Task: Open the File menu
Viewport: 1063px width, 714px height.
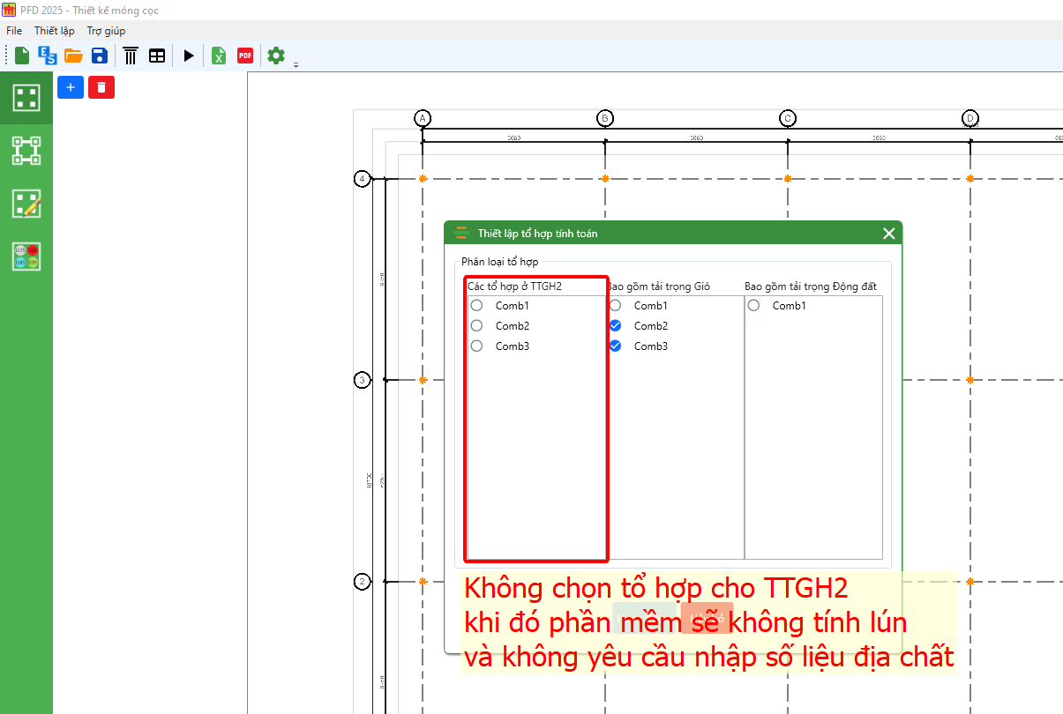Action: coord(14,31)
